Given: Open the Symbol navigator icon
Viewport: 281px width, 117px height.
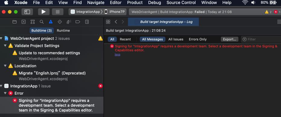Looking at the screenshot, I should click(x=33, y=22).
